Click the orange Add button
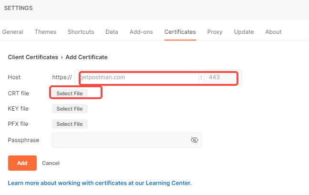 coord(22,163)
